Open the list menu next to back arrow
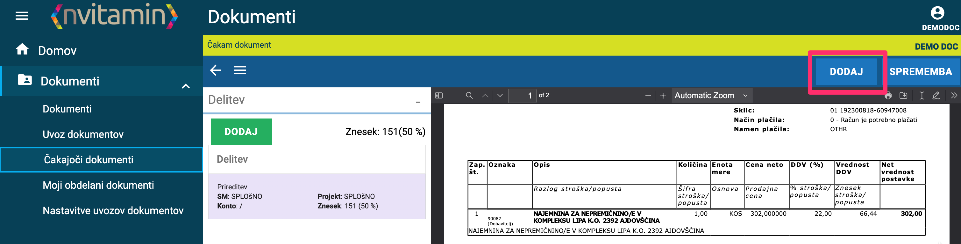 239,70
